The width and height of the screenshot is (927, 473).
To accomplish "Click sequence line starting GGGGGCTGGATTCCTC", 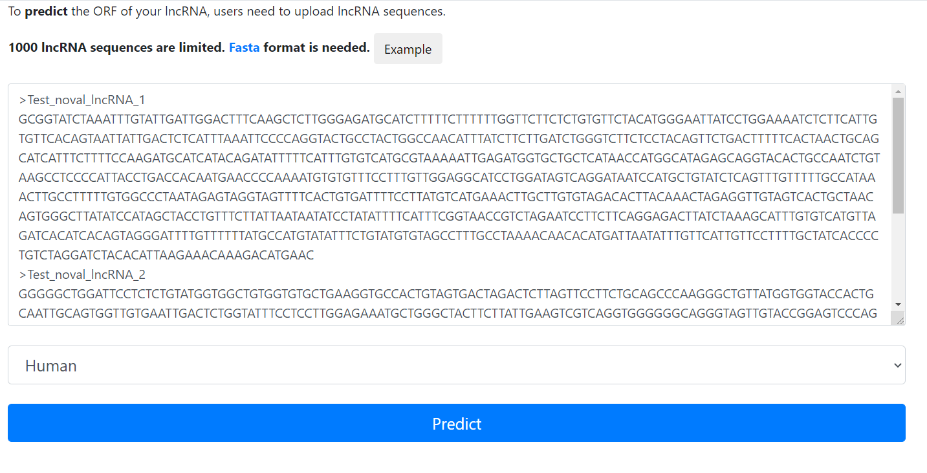I will (x=448, y=294).
